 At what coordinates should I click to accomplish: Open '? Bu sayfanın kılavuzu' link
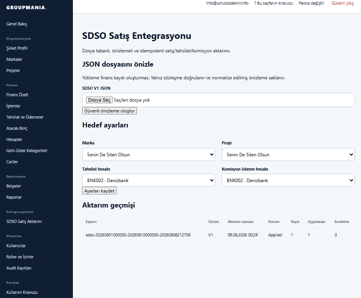pos(273,3)
